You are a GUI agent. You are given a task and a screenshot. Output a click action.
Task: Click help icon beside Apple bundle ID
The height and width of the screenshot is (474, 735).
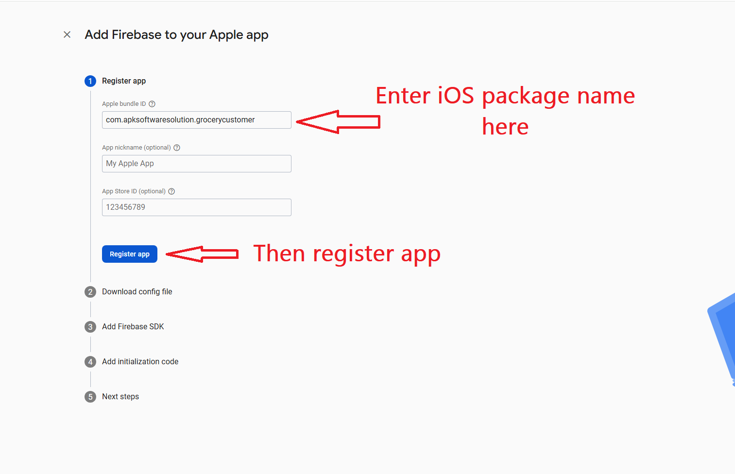(x=152, y=104)
